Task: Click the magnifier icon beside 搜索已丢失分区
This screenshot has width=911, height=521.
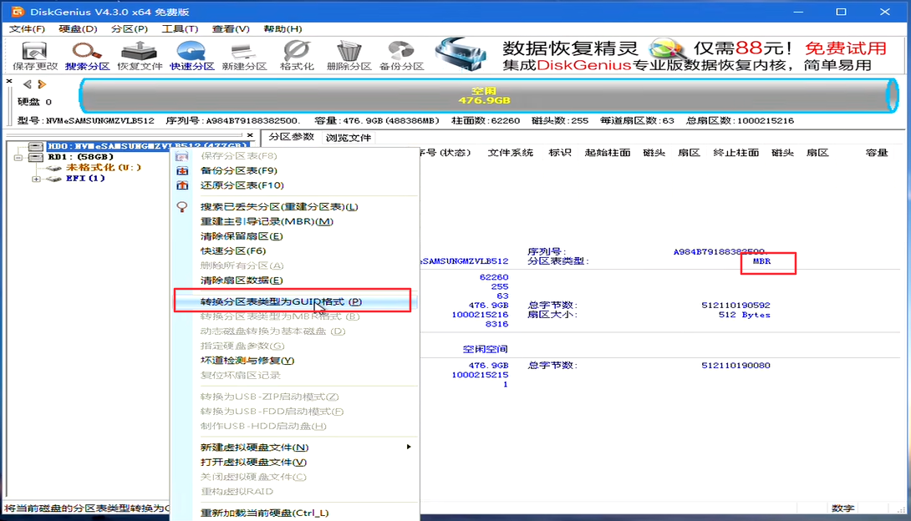Action: tap(182, 206)
